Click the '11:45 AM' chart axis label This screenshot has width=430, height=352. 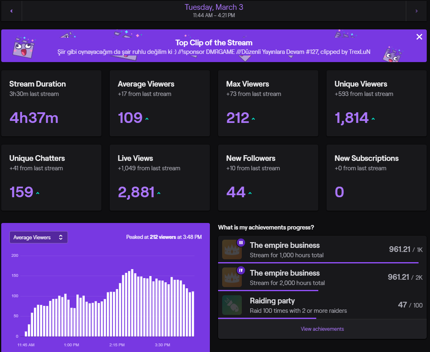point(26,345)
